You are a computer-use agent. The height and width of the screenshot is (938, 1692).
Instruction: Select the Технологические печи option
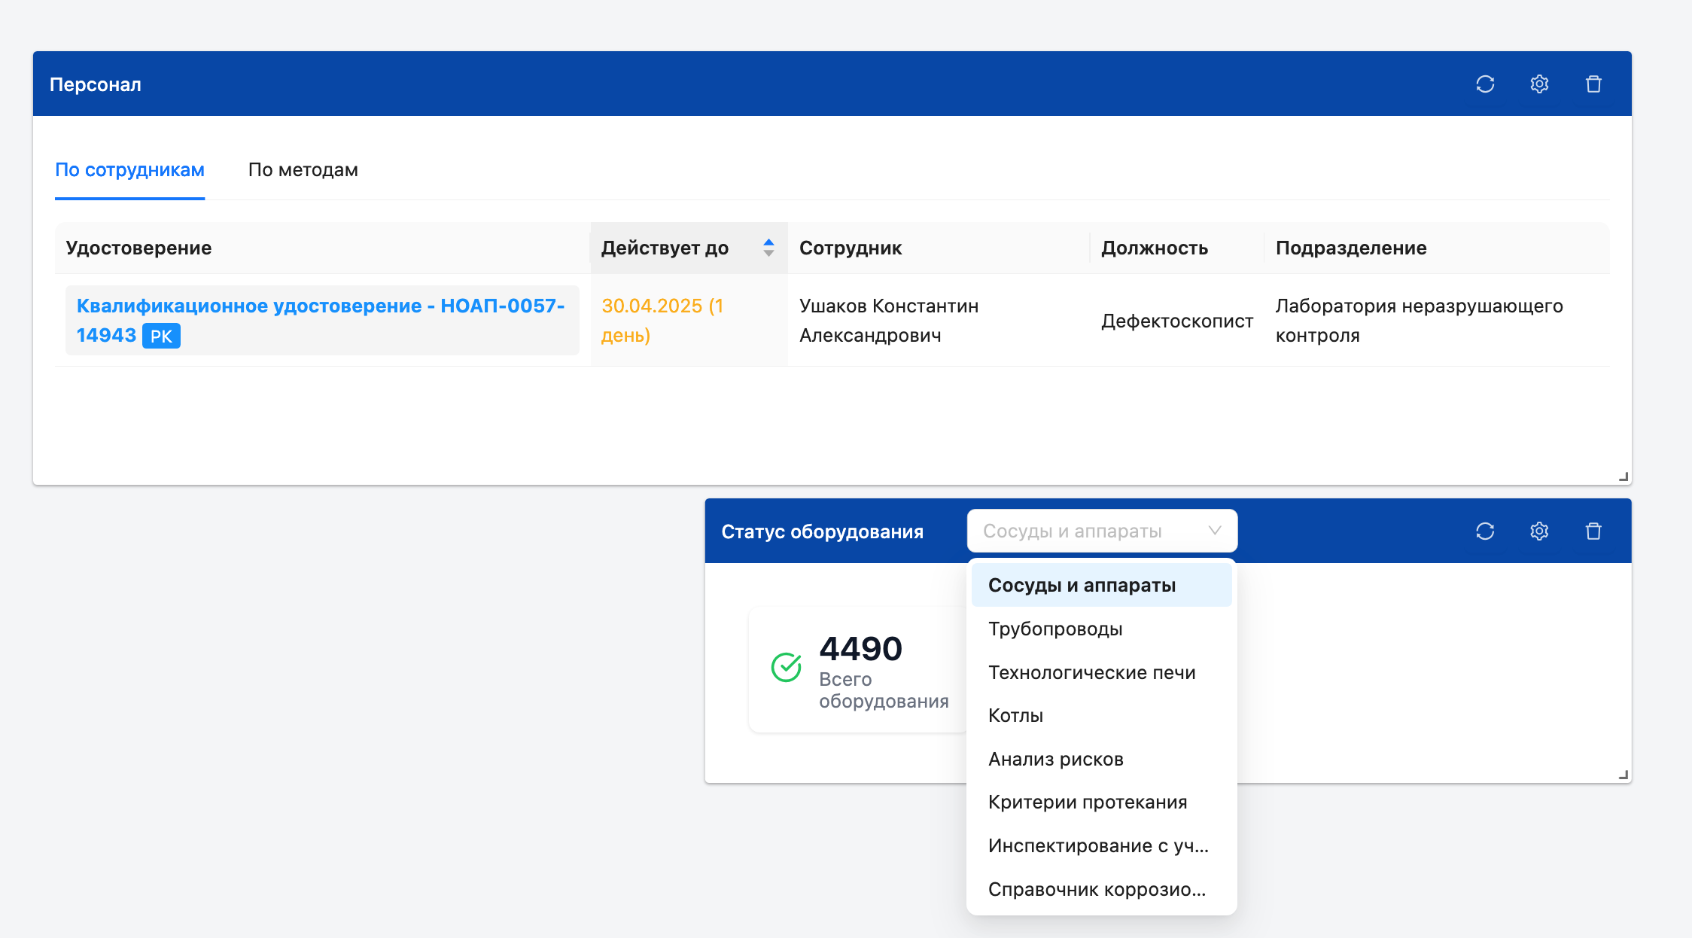(x=1092, y=672)
